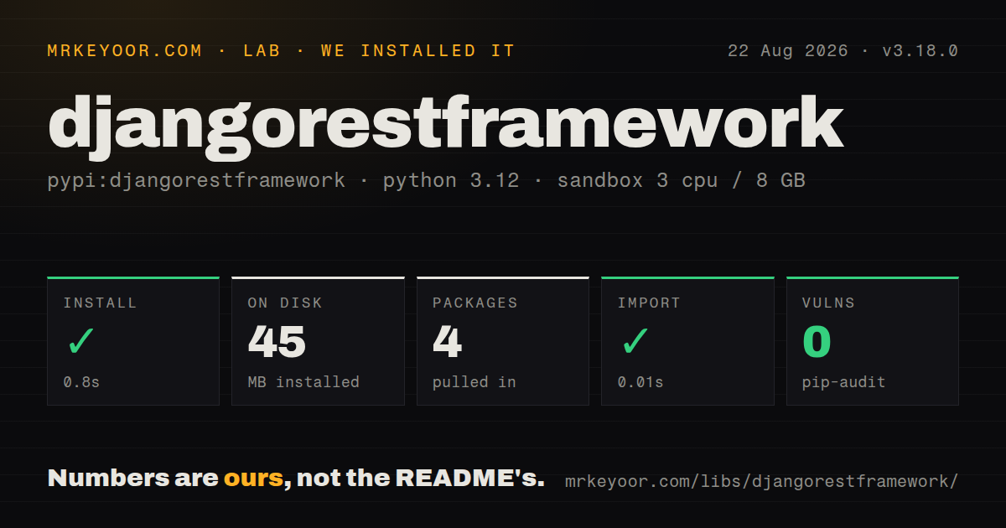Click the 'pulled in' caption

tap(474, 382)
